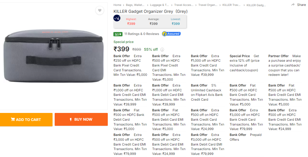
Task: Add product to wishlist with heart icon
Action: (x=100, y=10)
